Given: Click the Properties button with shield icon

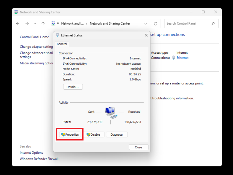Looking at the screenshot, I should 70,135.
